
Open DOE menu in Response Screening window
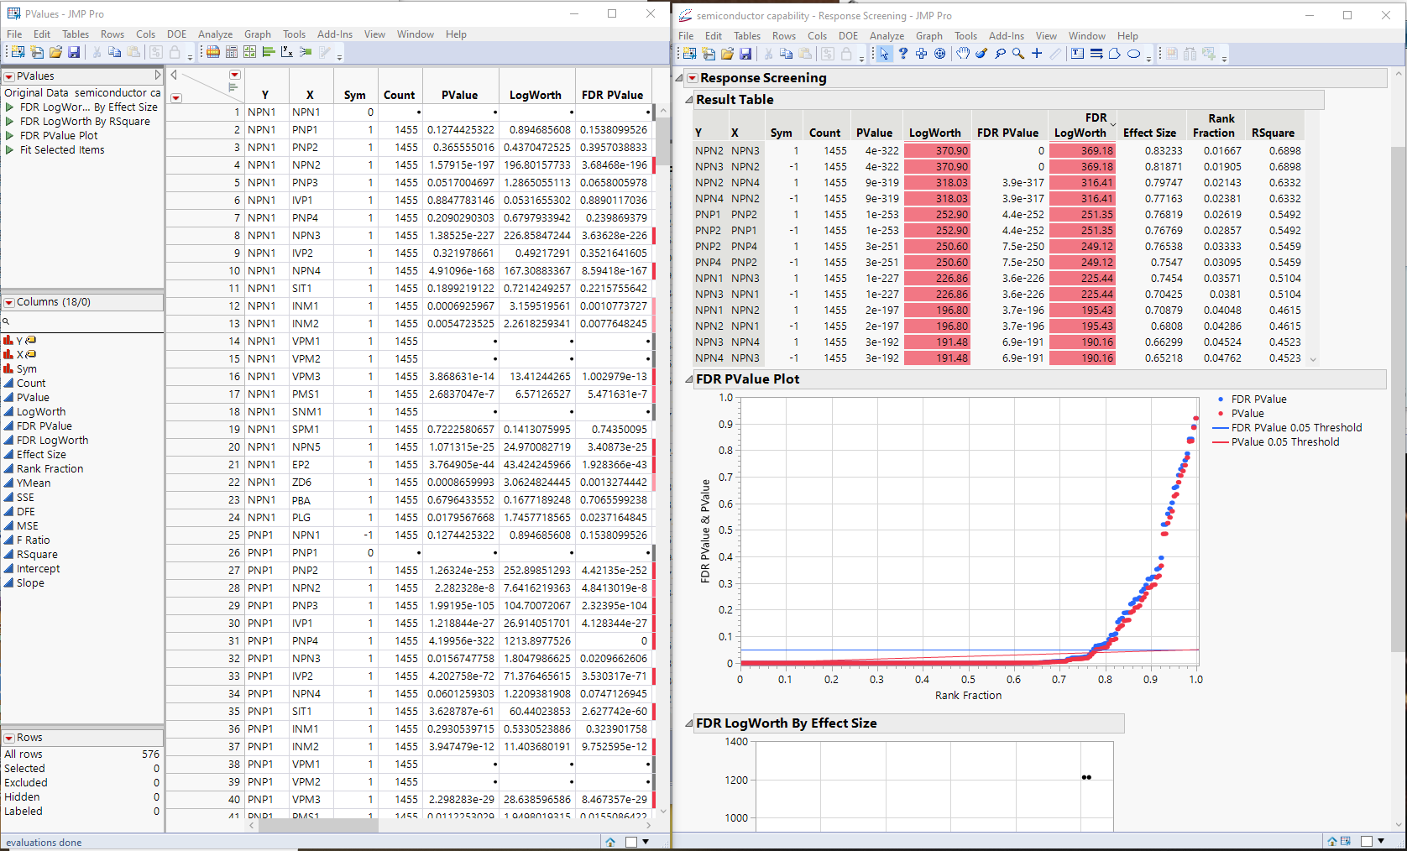pos(848,36)
